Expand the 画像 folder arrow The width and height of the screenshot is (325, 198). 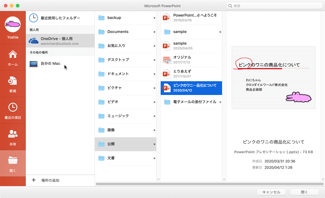point(155,130)
